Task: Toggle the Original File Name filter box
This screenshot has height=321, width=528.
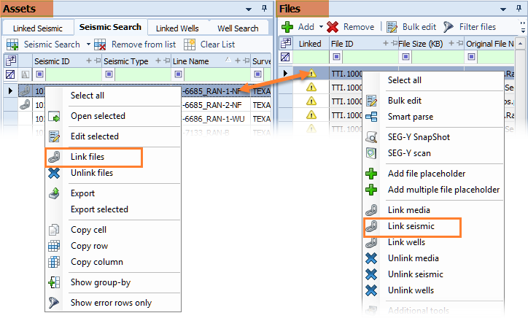Action: pos(471,57)
